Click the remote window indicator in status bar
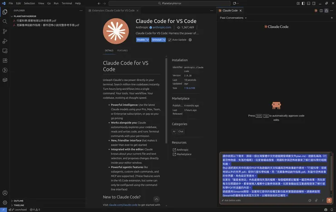 point(4,210)
